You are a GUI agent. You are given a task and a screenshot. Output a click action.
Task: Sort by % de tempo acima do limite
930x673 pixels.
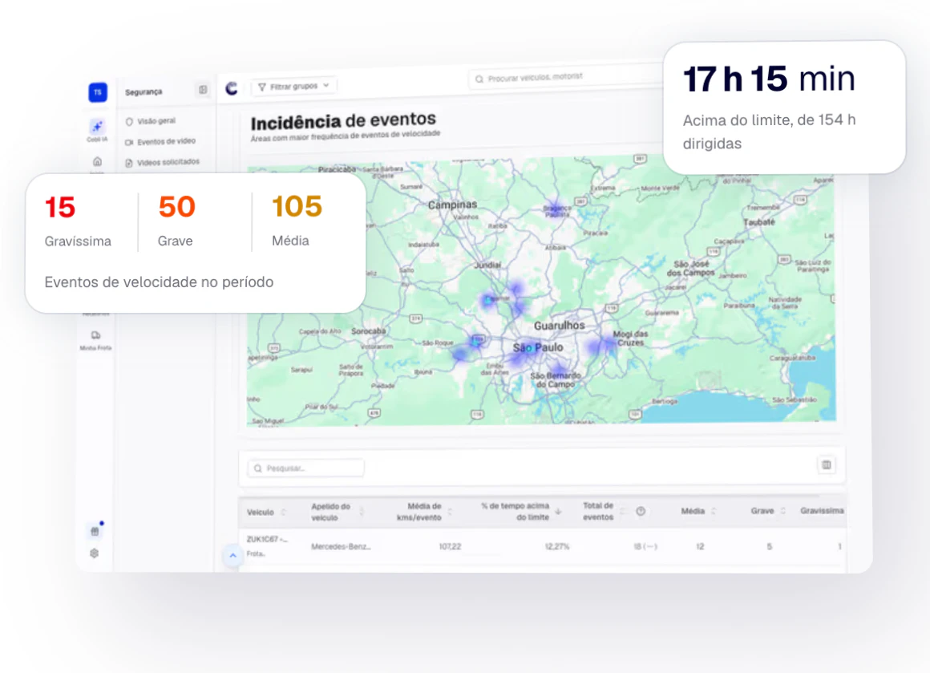[558, 512]
